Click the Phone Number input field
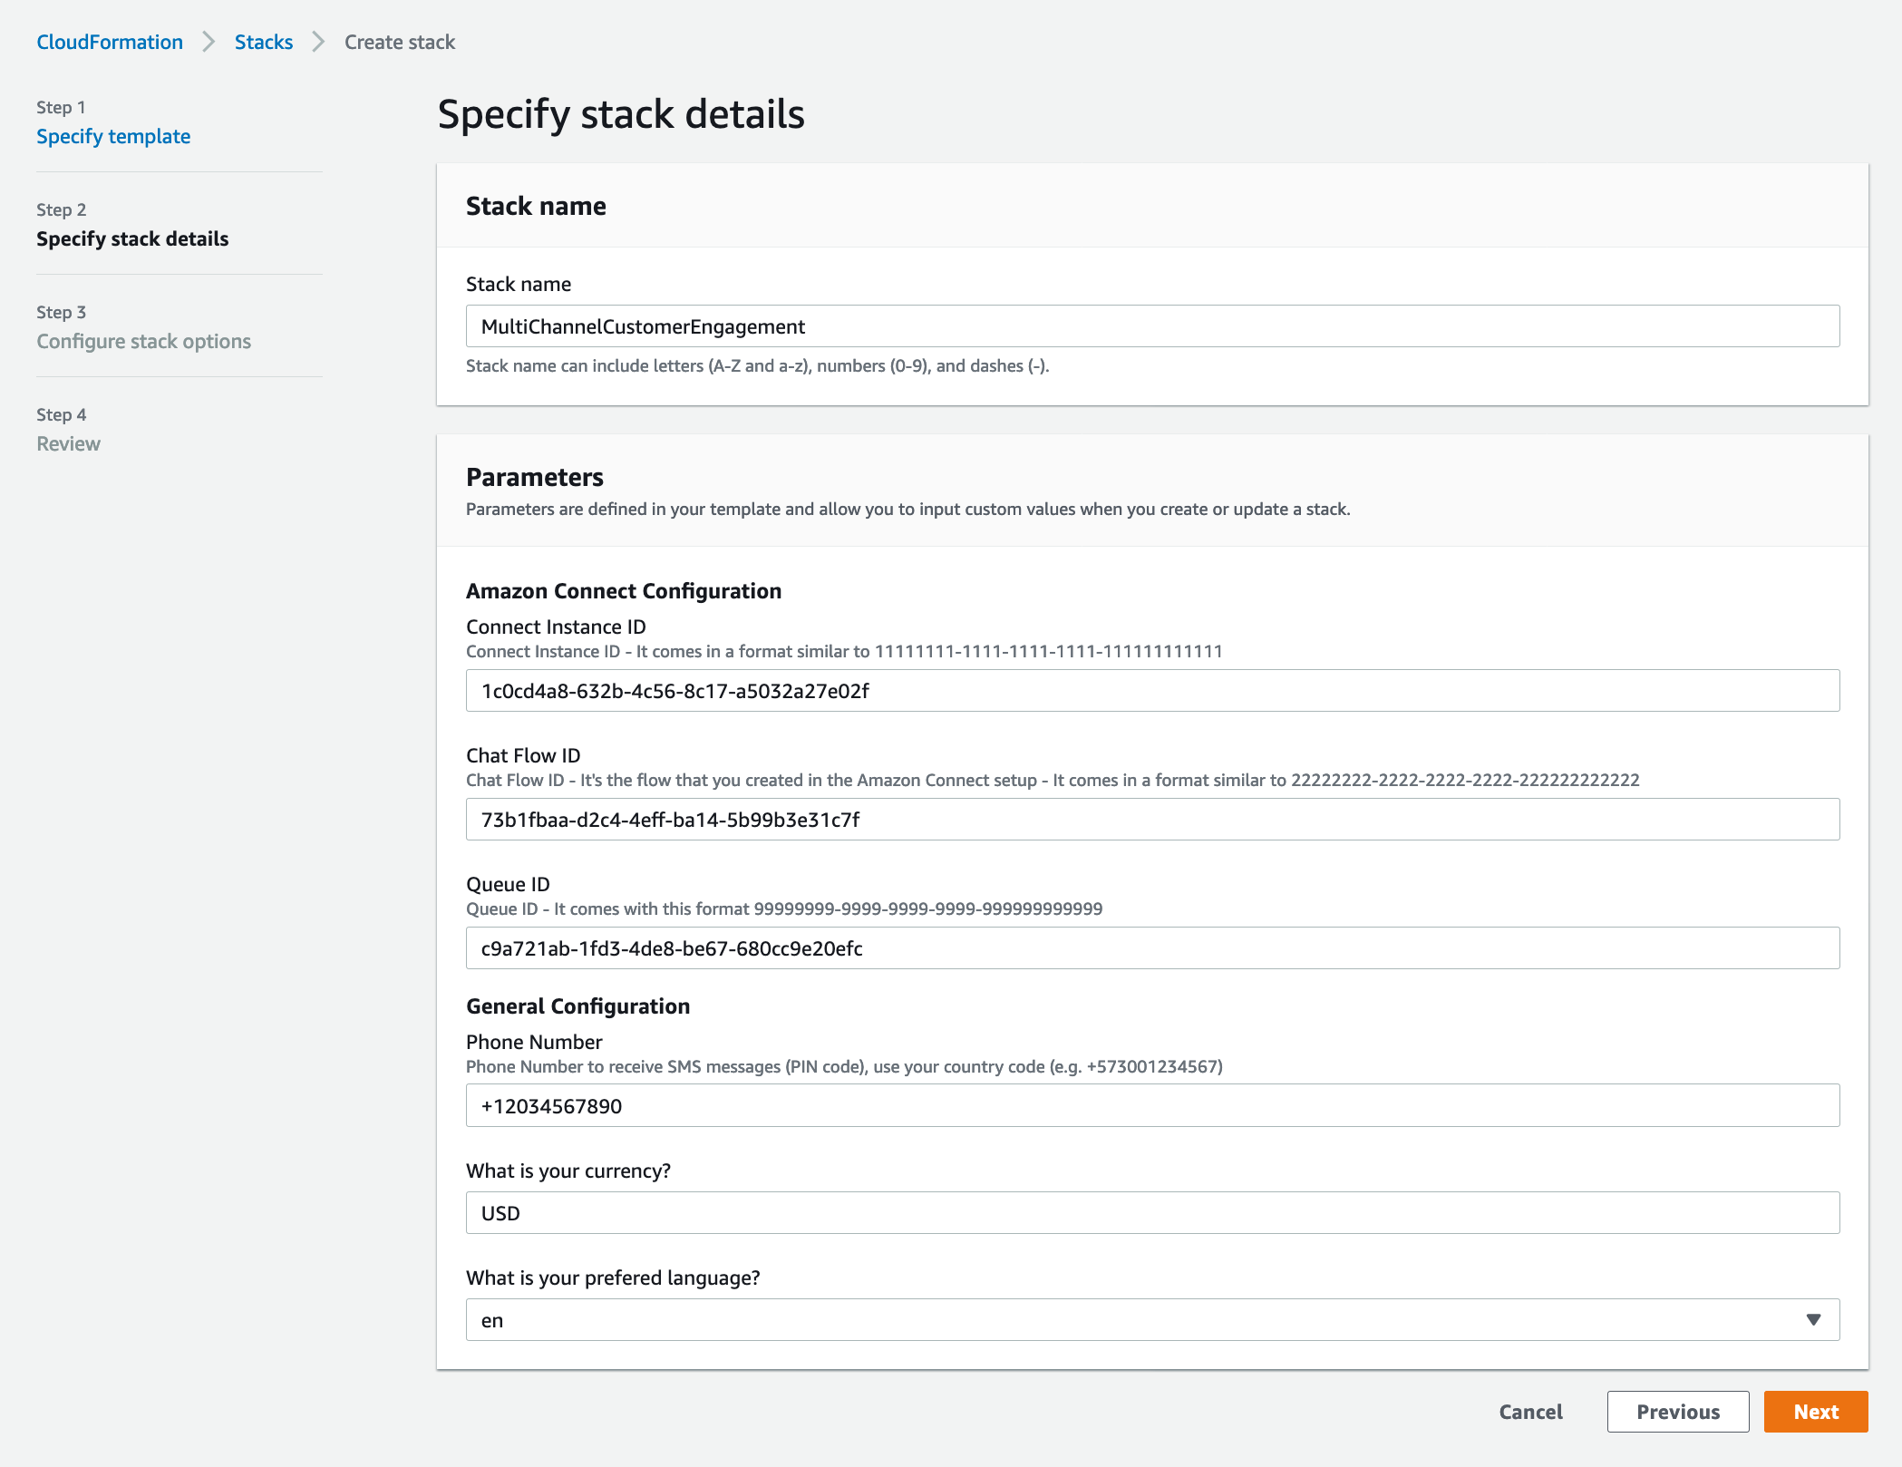This screenshot has height=1467, width=1902. (1152, 1105)
